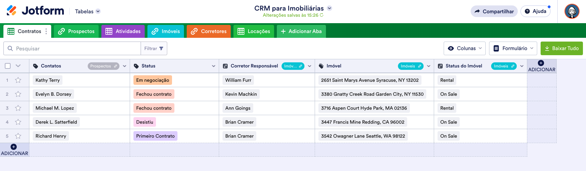The image size is (586, 171).
Task: Open row selection chevron next to checkbox
Action: 18,66
